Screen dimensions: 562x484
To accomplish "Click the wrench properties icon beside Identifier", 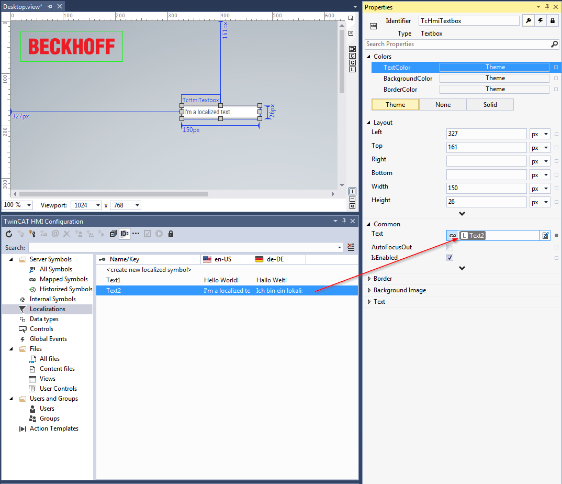I will click(529, 21).
